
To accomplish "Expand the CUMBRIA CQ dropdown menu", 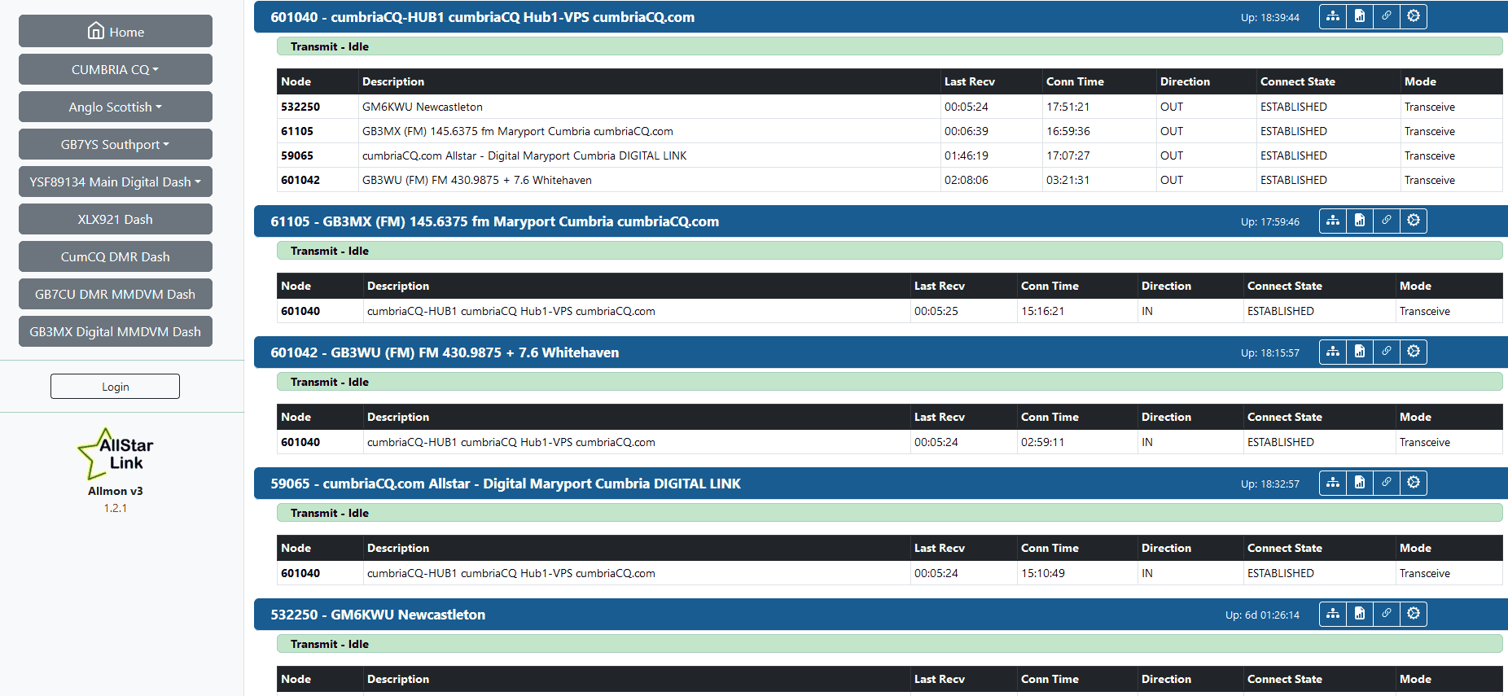I will tap(115, 70).
